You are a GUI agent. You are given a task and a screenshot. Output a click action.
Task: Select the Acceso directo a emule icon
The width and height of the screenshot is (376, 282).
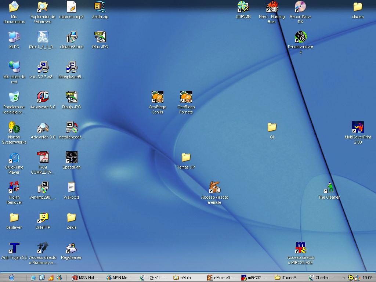pos(214,188)
